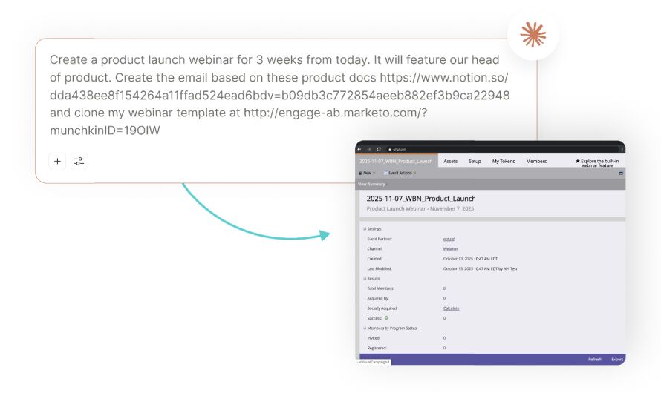Switch to the Assets tab
Viewport: 661px width, 393px height.
(x=451, y=161)
